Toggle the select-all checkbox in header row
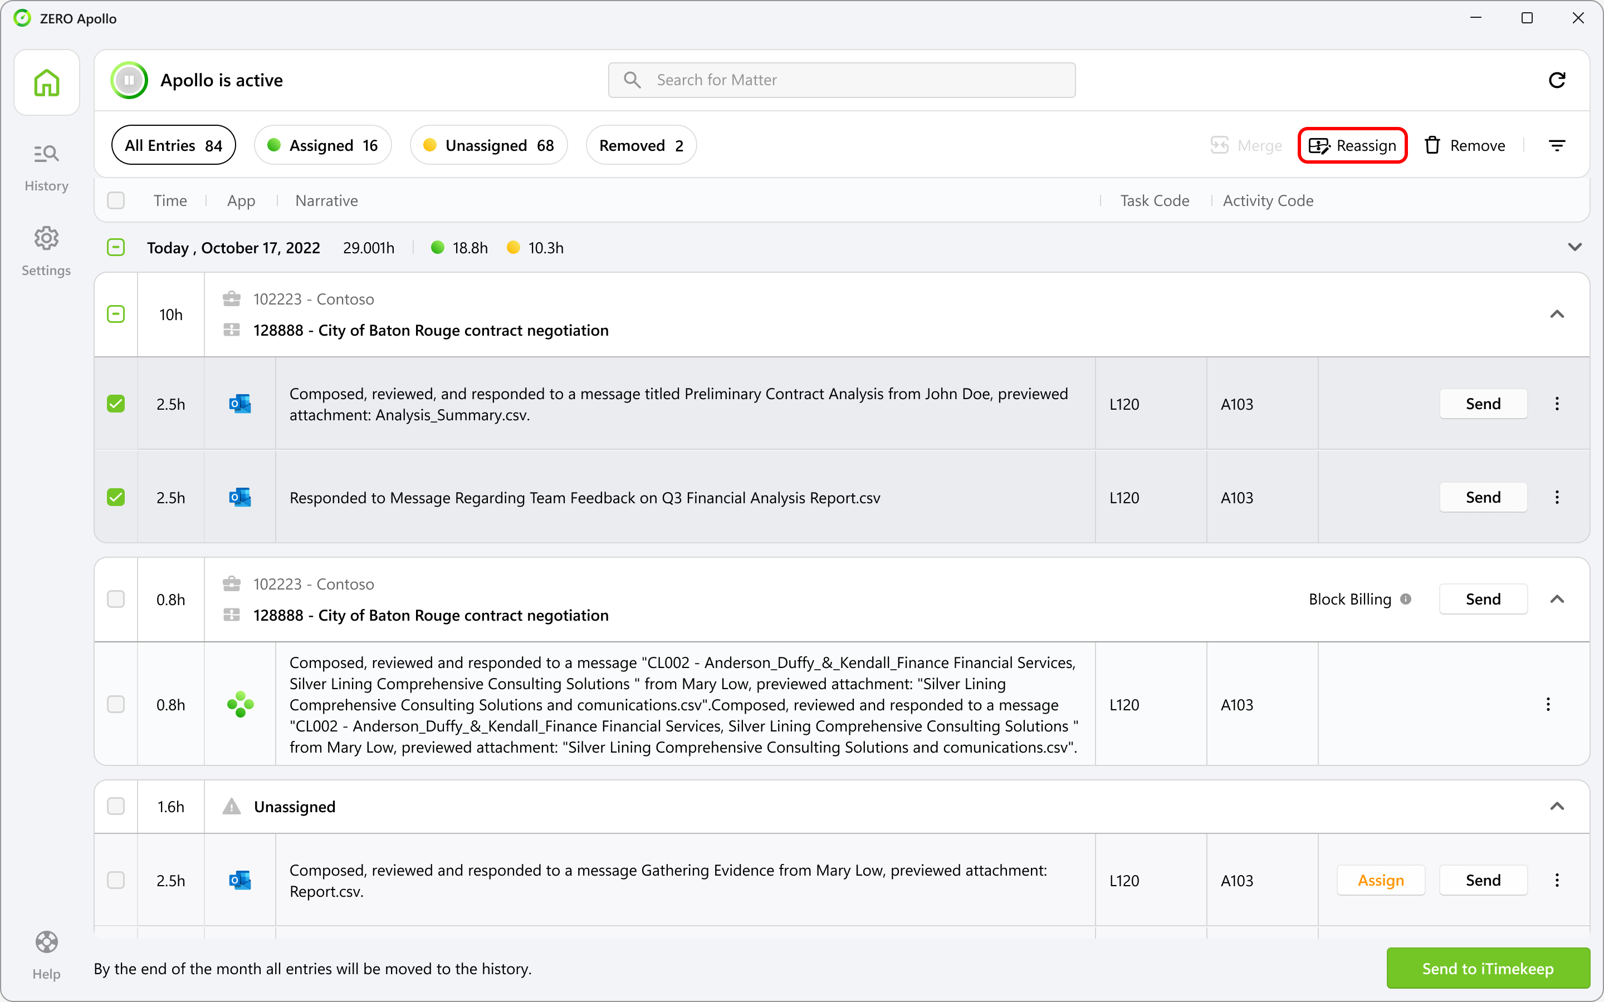Image resolution: width=1604 pixels, height=1002 pixels. (116, 200)
